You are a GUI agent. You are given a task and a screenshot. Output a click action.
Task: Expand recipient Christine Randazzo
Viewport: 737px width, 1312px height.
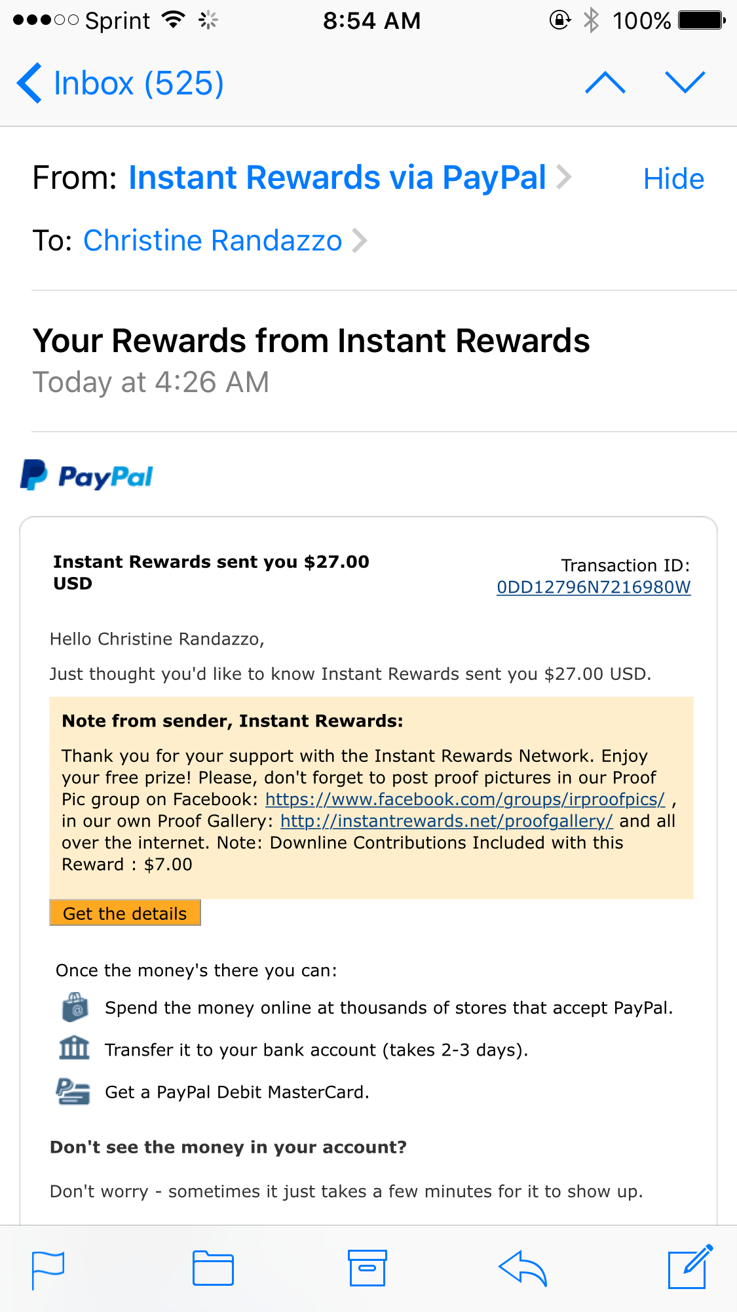click(225, 241)
